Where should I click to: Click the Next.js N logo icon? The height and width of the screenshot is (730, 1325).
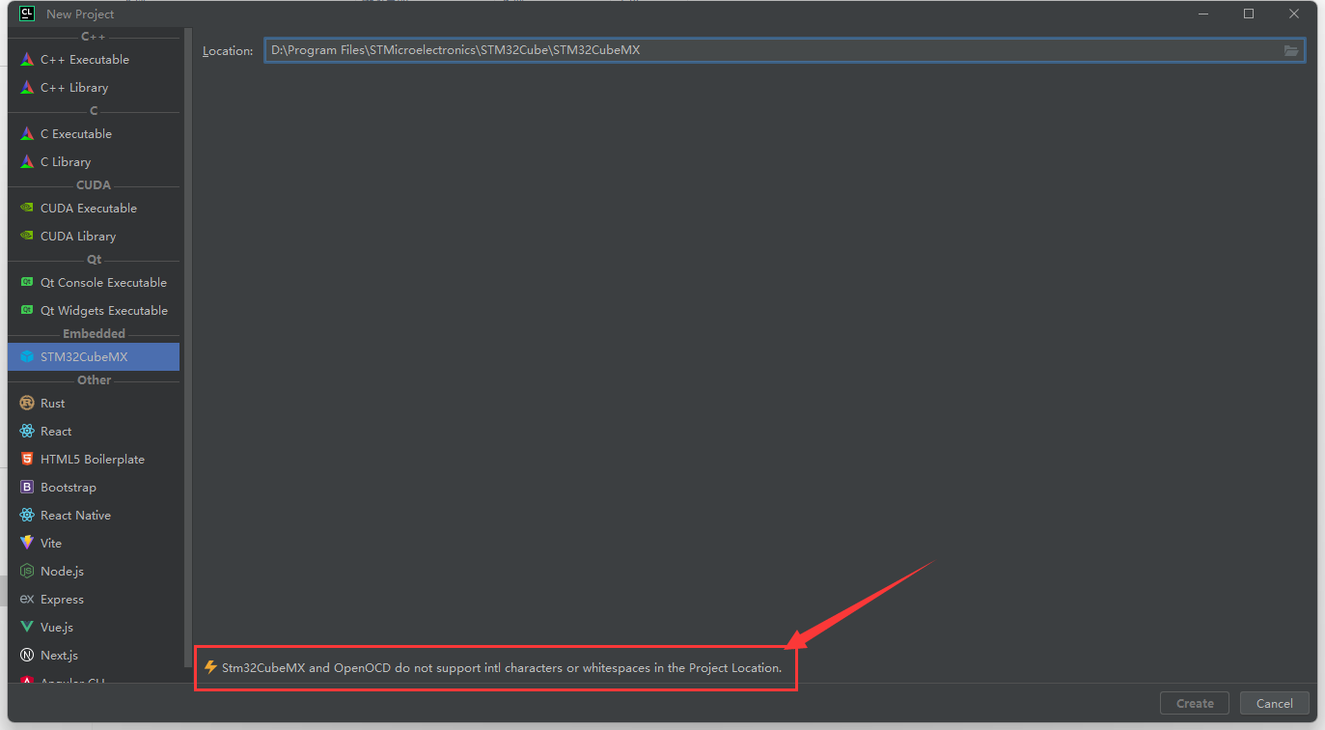tap(27, 656)
